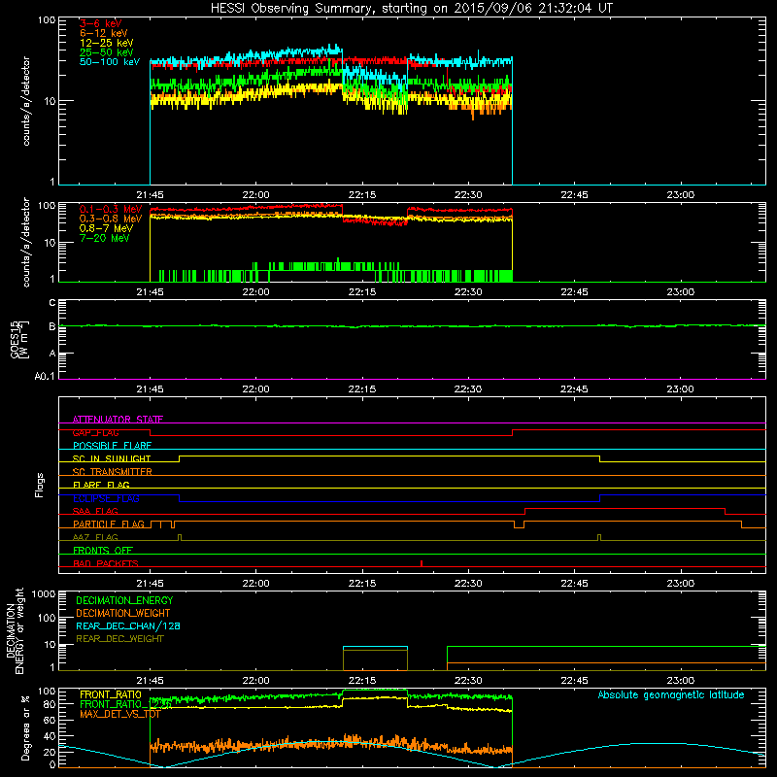Click the 0.3-0.8 MeV legend label
The width and height of the screenshot is (777, 777).
pos(111,219)
